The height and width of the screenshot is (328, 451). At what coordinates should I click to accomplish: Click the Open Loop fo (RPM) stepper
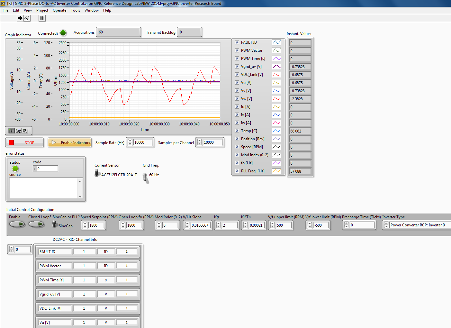click(x=123, y=225)
